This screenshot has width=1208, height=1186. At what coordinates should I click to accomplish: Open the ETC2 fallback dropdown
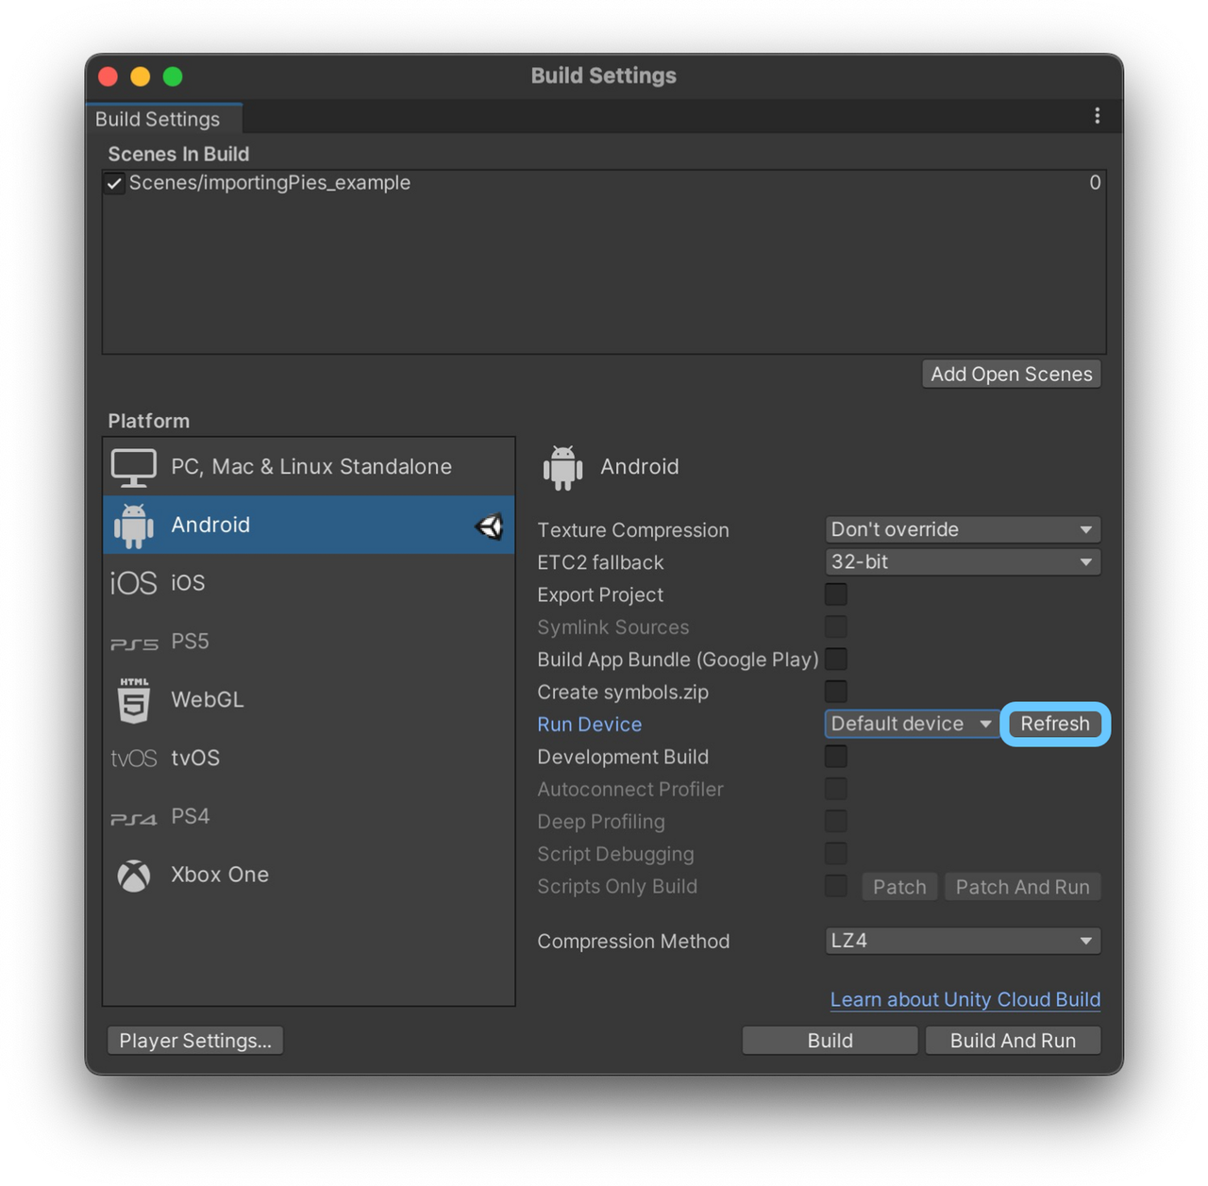click(963, 561)
